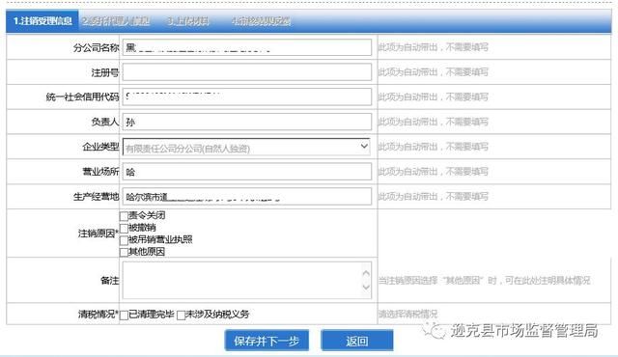Check the 未涉及纳税义务 checkbox
Screen dimensions: 618x357
coord(181,315)
